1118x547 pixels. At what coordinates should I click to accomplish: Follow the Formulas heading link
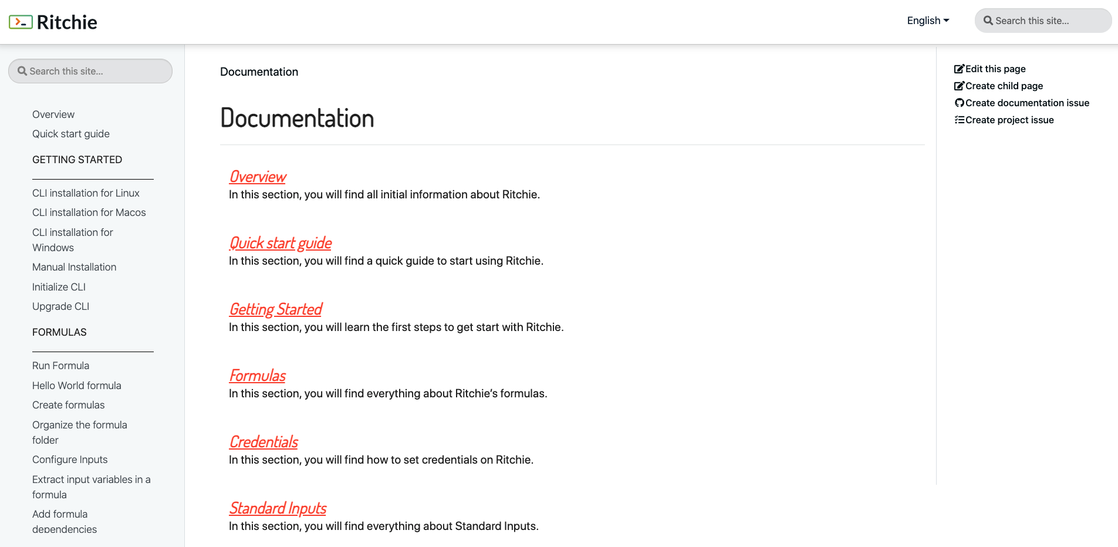pyautogui.click(x=258, y=376)
